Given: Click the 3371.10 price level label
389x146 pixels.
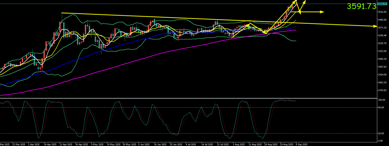Looking at the screenshot, I should [382, 28].
